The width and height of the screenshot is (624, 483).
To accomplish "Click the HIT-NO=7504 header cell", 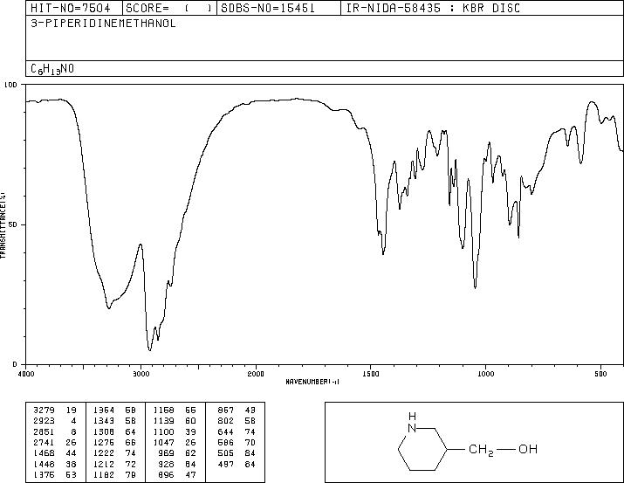I will [74, 8].
